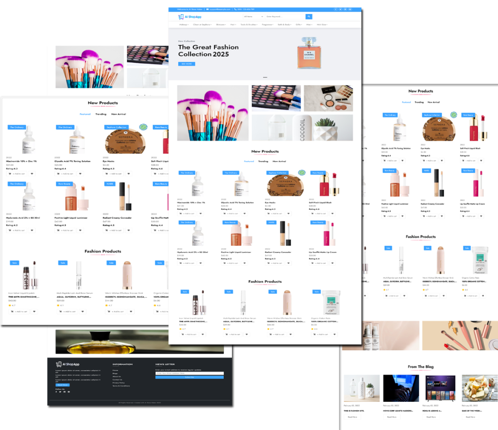
Task: Click the AI ShopApp cart logo
Action: 181,17
